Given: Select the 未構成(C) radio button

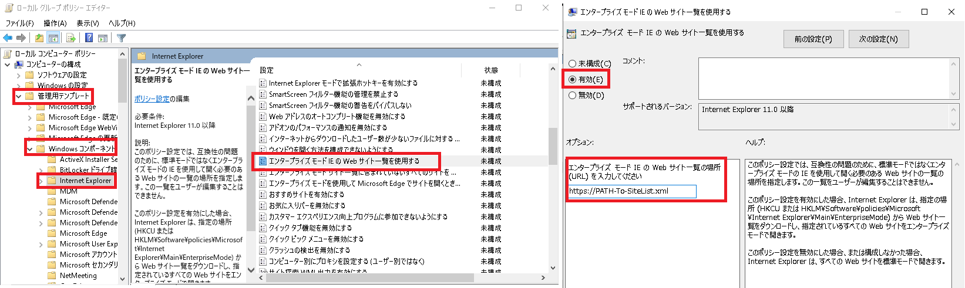Looking at the screenshot, I should pos(573,63).
